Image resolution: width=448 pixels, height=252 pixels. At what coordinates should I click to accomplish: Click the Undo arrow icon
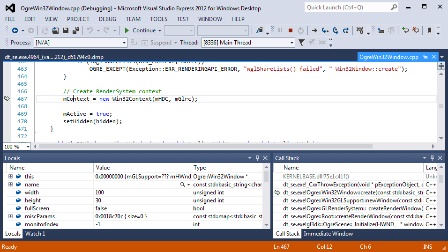[90, 30]
